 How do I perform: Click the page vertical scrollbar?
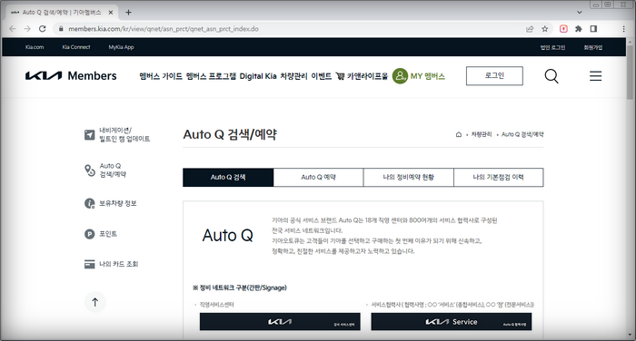[630, 73]
